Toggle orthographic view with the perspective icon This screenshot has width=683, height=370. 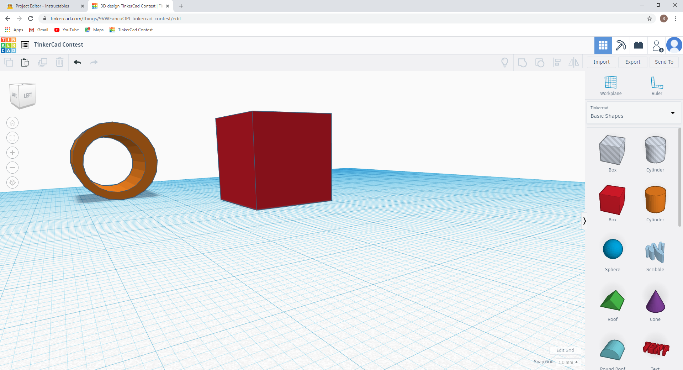click(12, 183)
